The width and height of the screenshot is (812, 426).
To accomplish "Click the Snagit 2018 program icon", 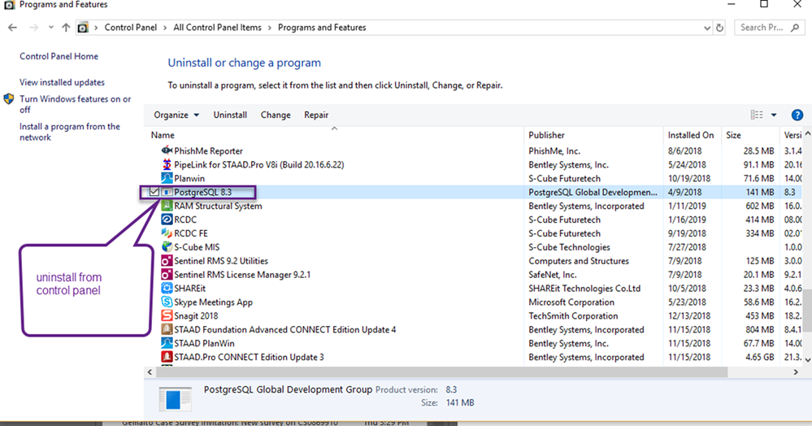I will 167,316.
